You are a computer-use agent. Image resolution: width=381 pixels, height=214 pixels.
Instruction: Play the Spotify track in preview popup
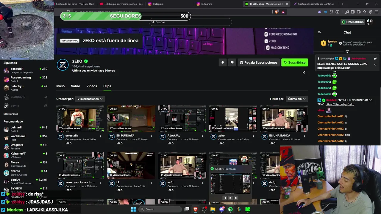(x=230, y=198)
